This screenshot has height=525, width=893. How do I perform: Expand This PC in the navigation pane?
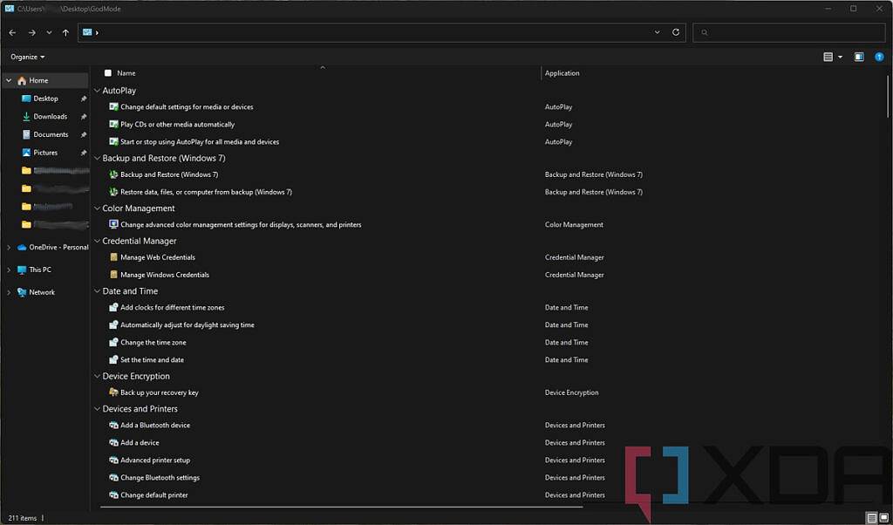(9, 269)
